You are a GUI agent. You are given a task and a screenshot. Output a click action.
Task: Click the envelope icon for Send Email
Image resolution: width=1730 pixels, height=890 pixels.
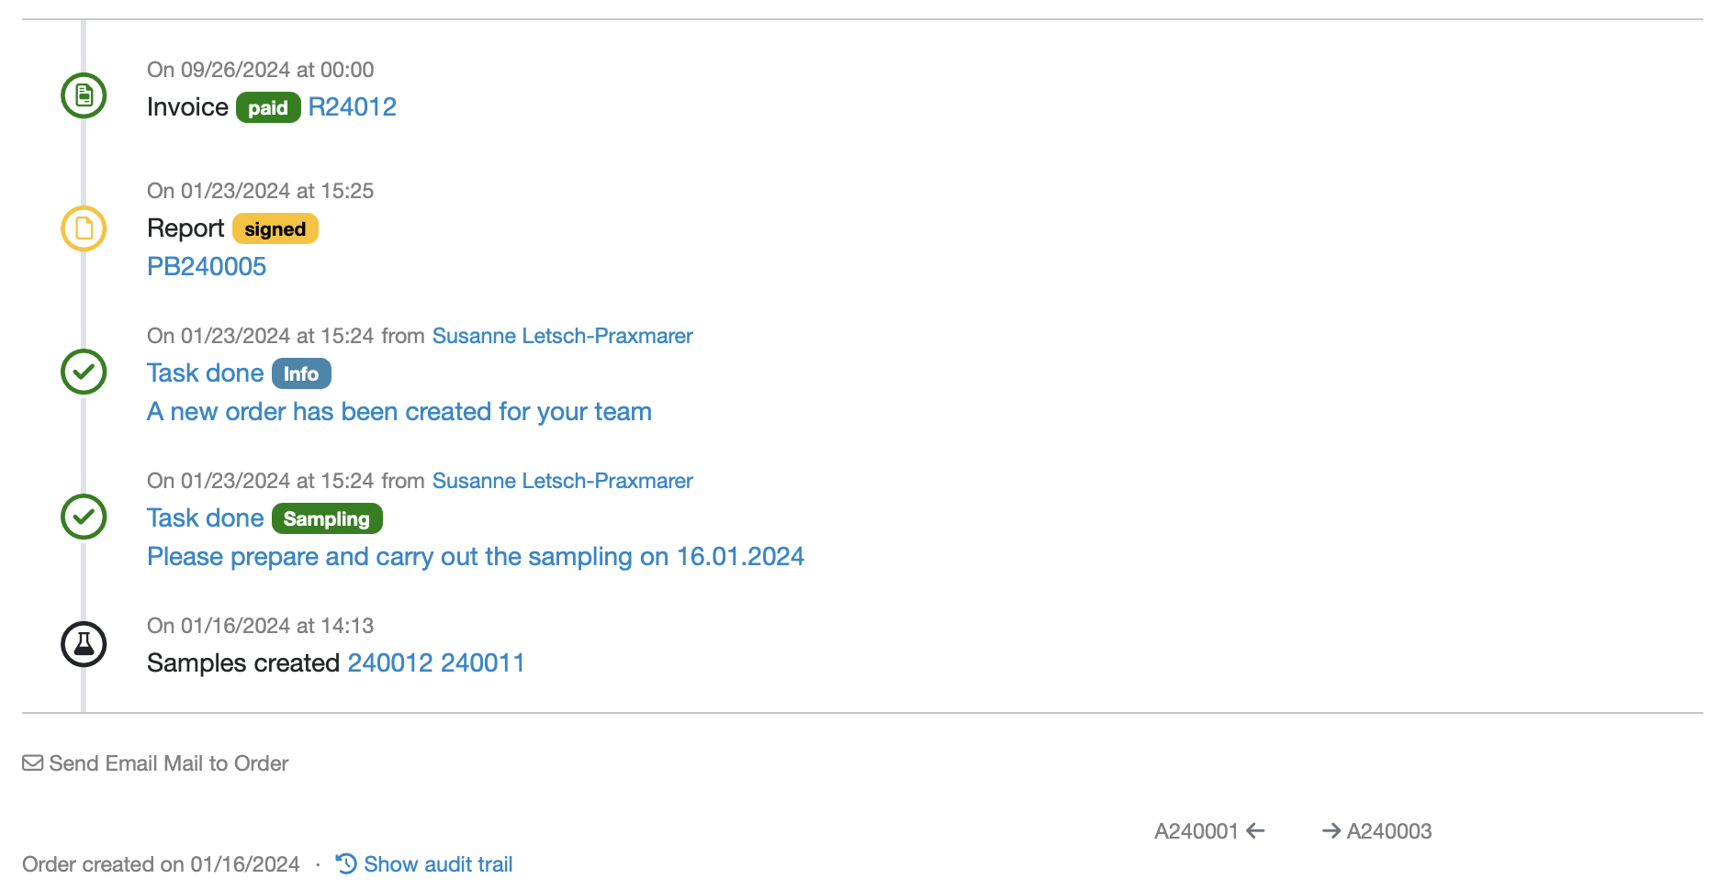tap(33, 763)
